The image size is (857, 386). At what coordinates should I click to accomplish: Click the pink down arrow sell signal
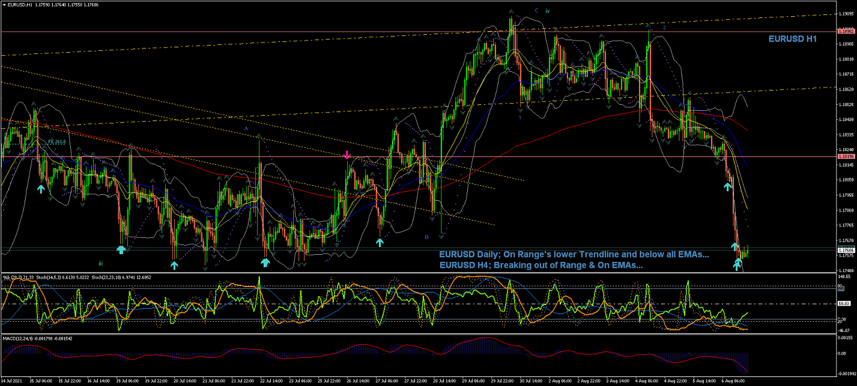[x=347, y=156]
